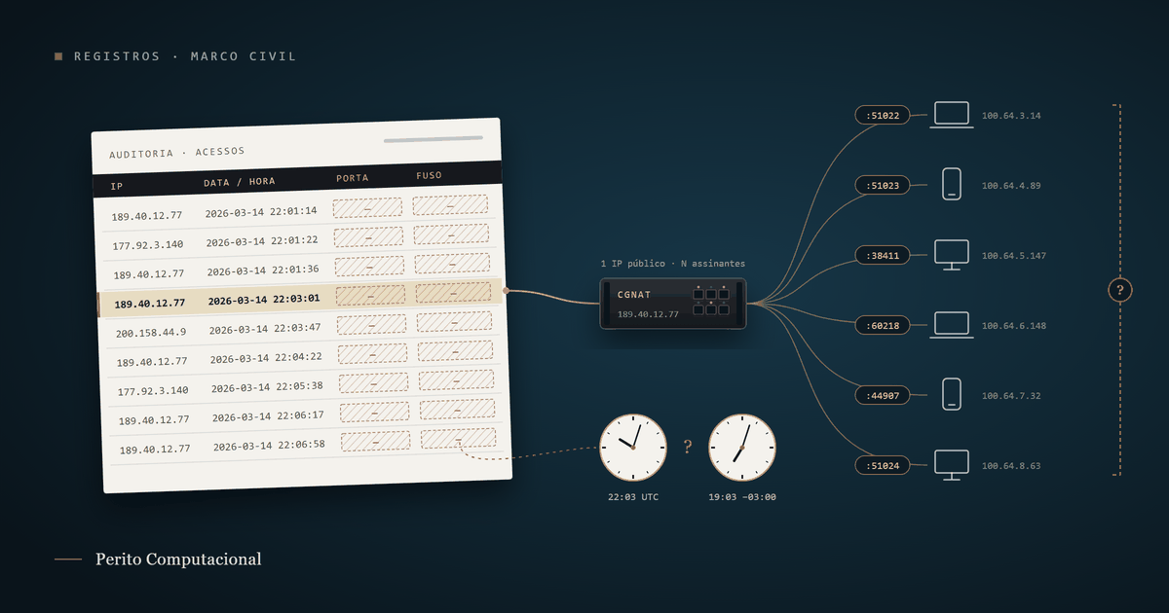1169x613 pixels.
Task: Click the hatched PORTA cell in the 22:03:47 row
Action: (x=372, y=324)
